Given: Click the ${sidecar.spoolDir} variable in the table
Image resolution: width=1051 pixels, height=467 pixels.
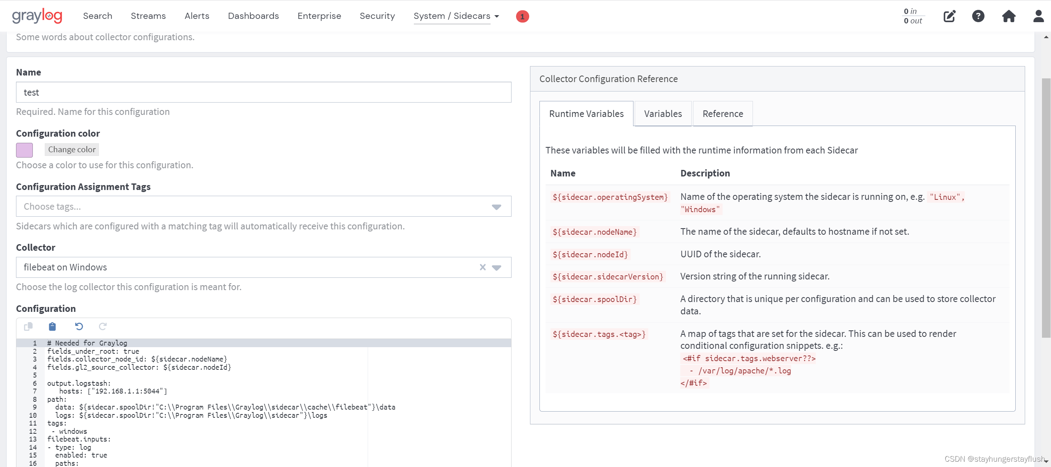Looking at the screenshot, I should click(594, 300).
